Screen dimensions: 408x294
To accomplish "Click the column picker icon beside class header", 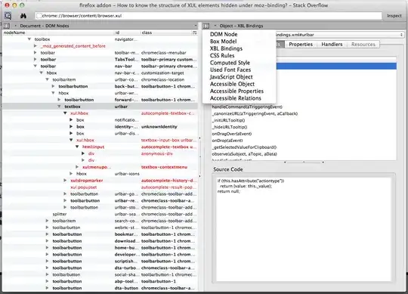I will (x=194, y=32).
